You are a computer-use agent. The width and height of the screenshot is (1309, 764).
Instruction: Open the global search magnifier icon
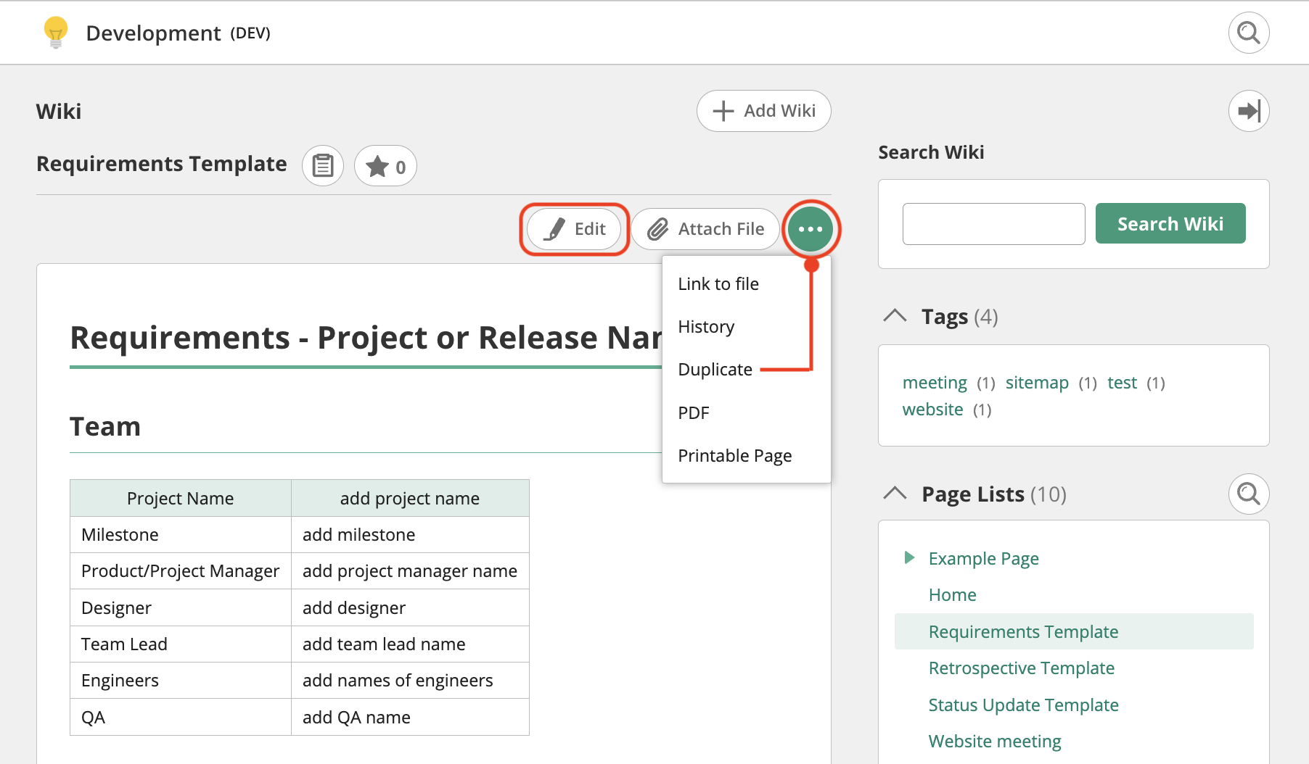(x=1248, y=33)
